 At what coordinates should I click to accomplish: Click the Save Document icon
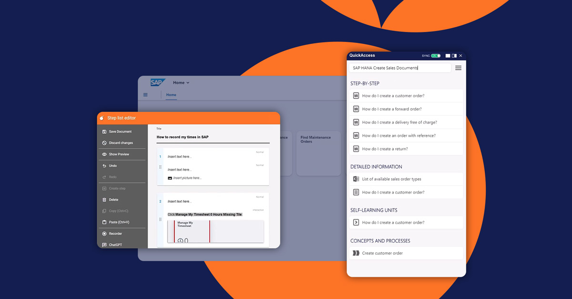tap(105, 131)
